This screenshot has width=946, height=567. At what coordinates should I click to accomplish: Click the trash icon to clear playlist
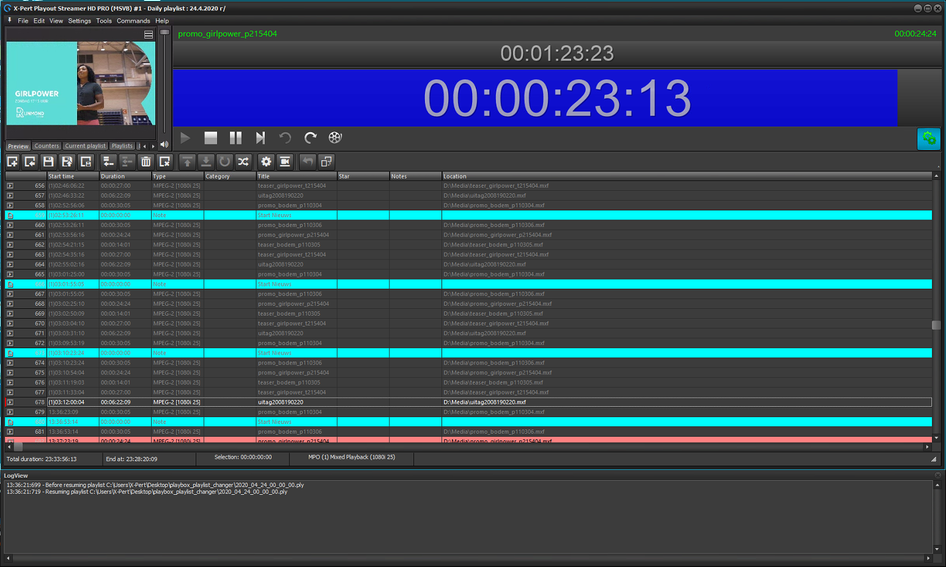pyautogui.click(x=146, y=161)
